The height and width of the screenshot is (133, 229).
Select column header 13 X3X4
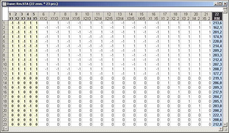120,16
